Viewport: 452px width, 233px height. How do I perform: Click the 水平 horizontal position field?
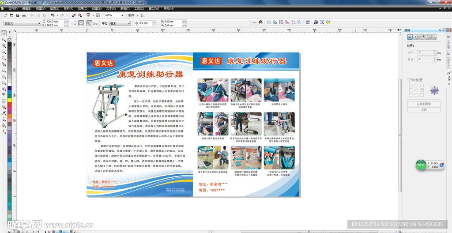point(425,53)
